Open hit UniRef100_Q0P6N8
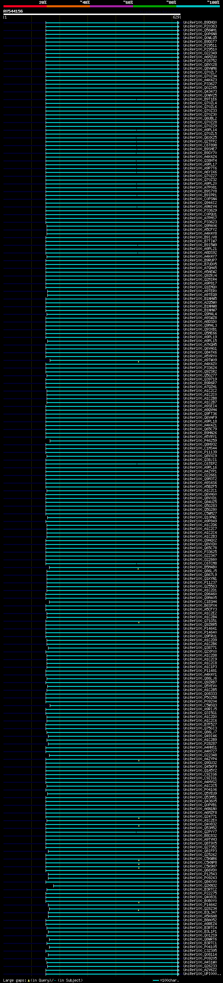Viewport: 223px width, 983px height. tap(200, 34)
